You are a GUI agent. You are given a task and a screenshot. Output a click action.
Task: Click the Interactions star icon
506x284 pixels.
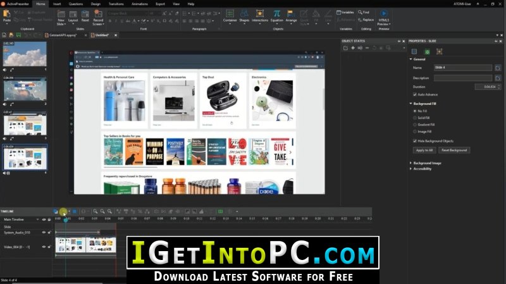pyautogui.click(x=259, y=13)
